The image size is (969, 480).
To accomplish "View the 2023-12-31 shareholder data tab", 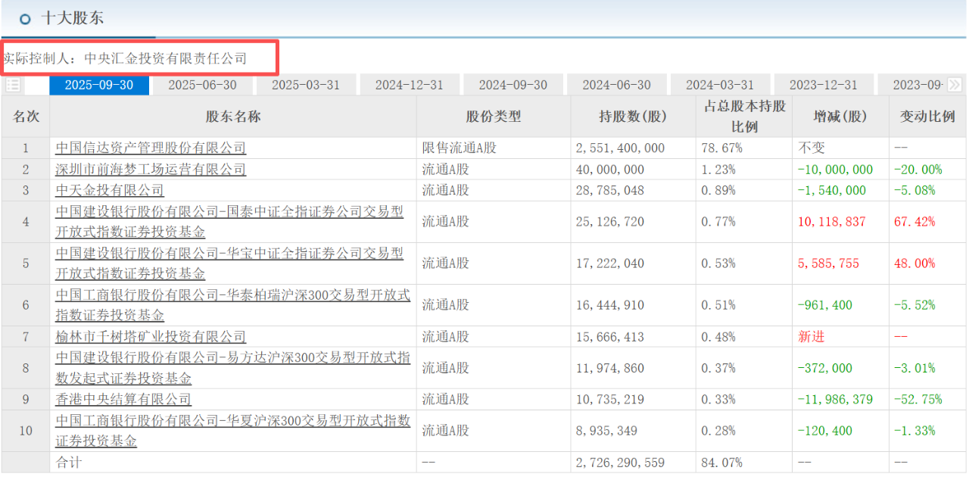I will click(x=823, y=85).
